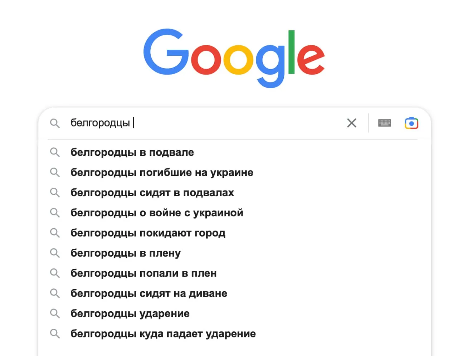The height and width of the screenshot is (356, 458).
Task: Click magnifier icon beside "белгородцы в плену"
Action: pyautogui.click(x=55, y=253)
